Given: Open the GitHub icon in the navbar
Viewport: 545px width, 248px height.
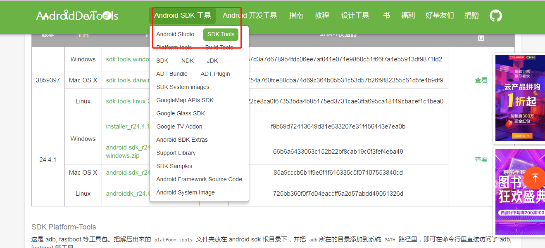Looking at the screenshot, I should click(x=495, y=15).
